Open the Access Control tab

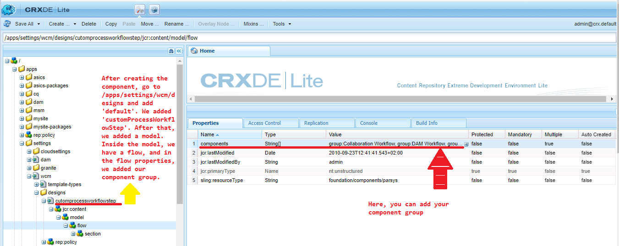pyautogui.click(x=271, y=123)
